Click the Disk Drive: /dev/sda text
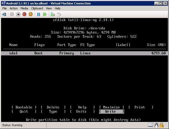 84,28
